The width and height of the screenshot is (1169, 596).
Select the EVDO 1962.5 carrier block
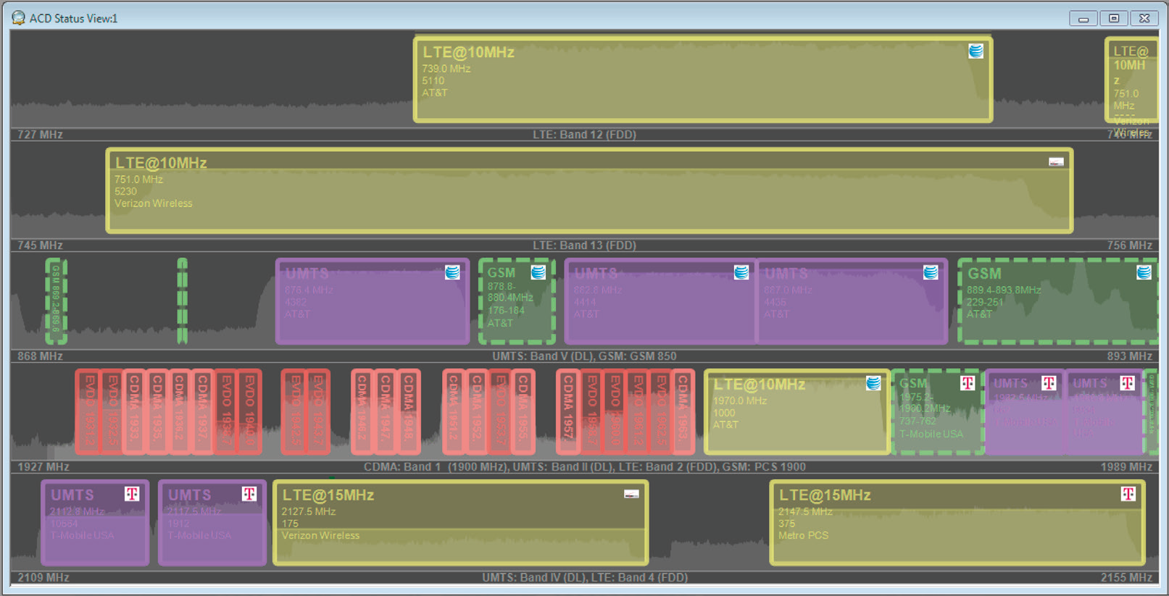[x=661, y=412]
